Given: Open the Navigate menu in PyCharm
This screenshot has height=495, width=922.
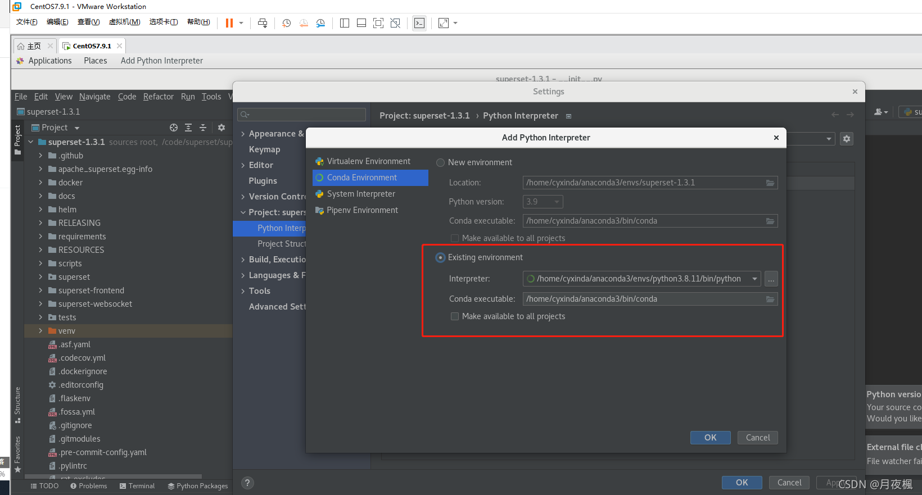Looking at the screenshot, I should click(94, 97).
